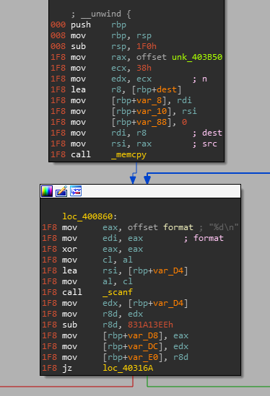Click the group nodes icon
270x396 pixels.
coord(76,191)
